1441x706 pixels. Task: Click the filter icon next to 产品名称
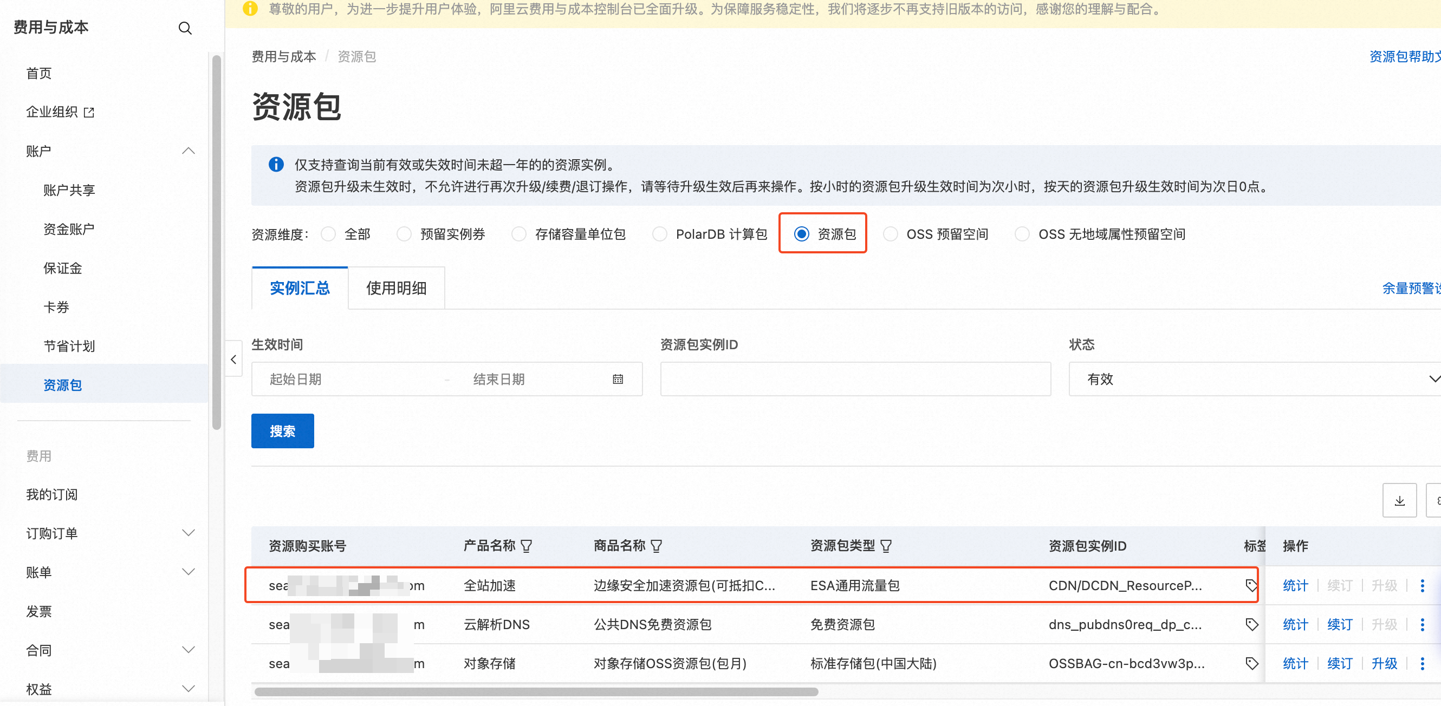click(527, 546)
